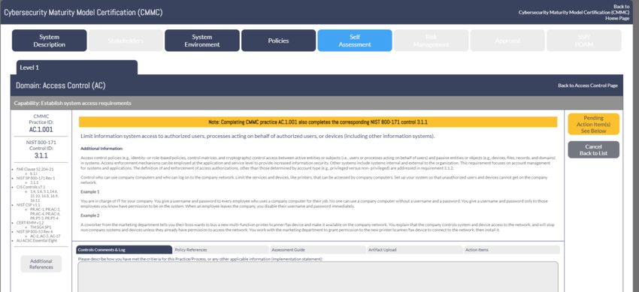Show the Action Items tab

tap(511, 250)
